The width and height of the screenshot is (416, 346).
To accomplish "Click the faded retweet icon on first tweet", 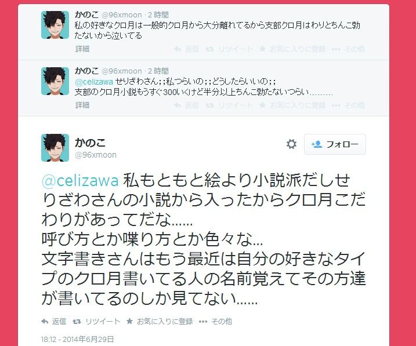I will point(209,49).
